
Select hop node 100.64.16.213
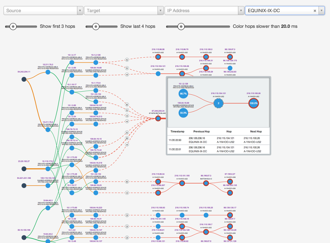click(x=96, y=124)
